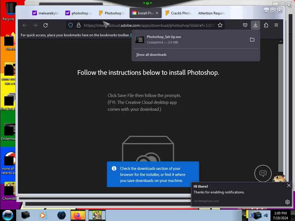Close the Install Photoshop tab
This screenshot has width=295, height=221.
point(157,13)
